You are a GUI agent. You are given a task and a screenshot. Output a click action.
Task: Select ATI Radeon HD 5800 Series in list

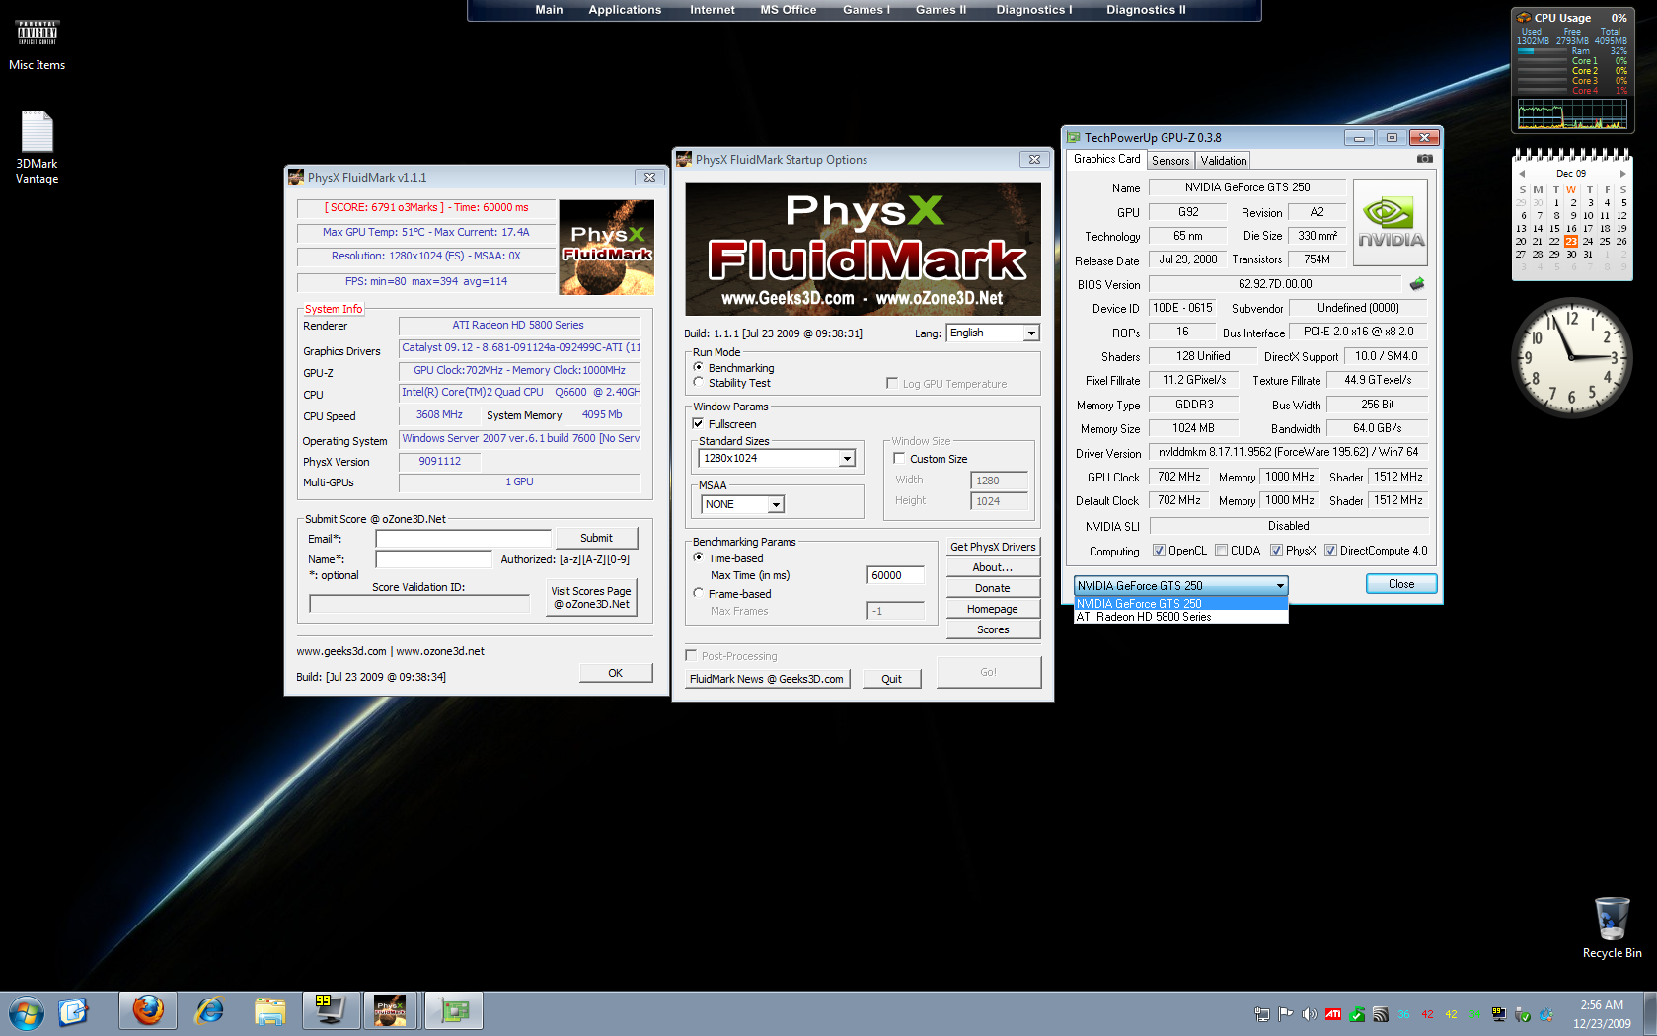click(x=1181, y=617)
